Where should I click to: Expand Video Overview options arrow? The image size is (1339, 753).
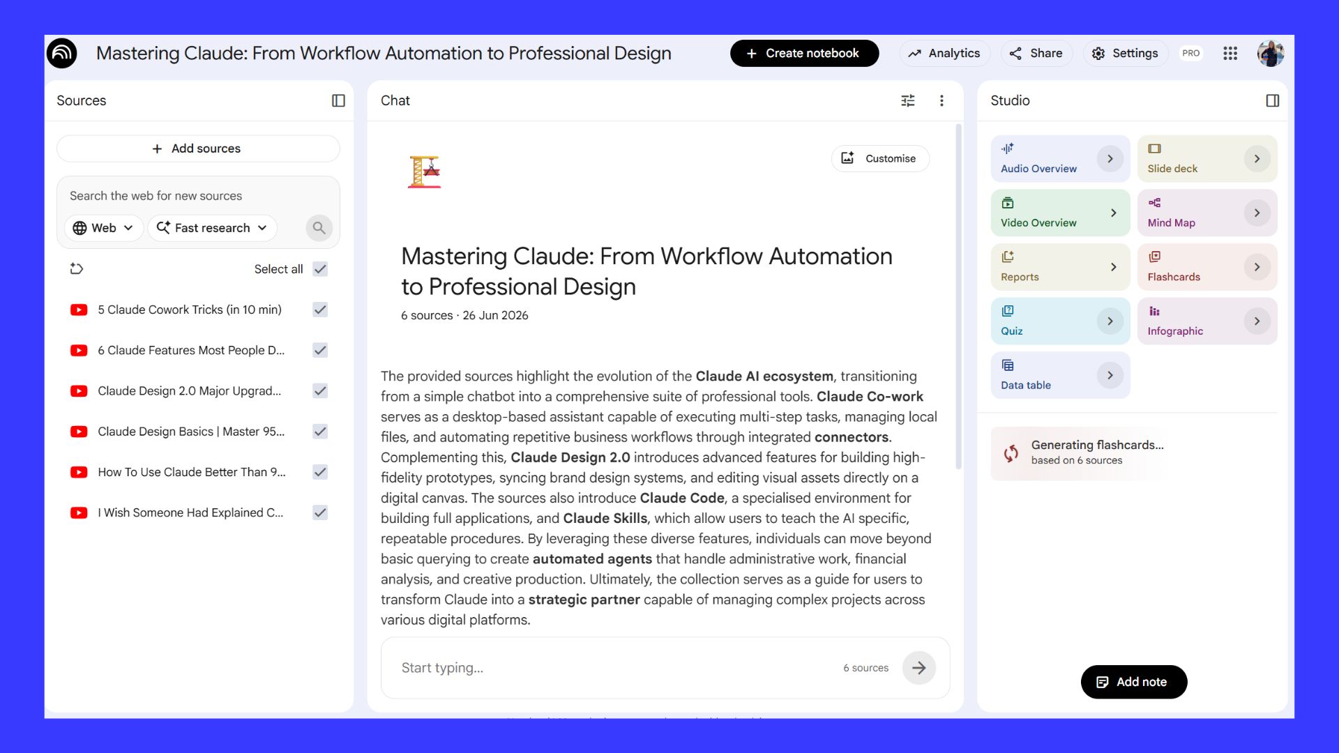pos(1113,213)
